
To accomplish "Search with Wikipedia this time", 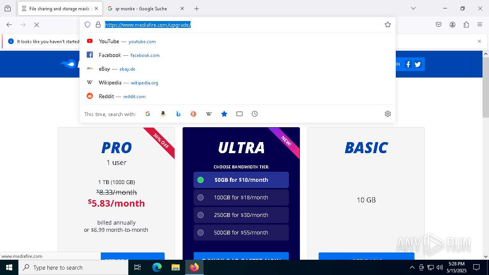I will 209,114.
